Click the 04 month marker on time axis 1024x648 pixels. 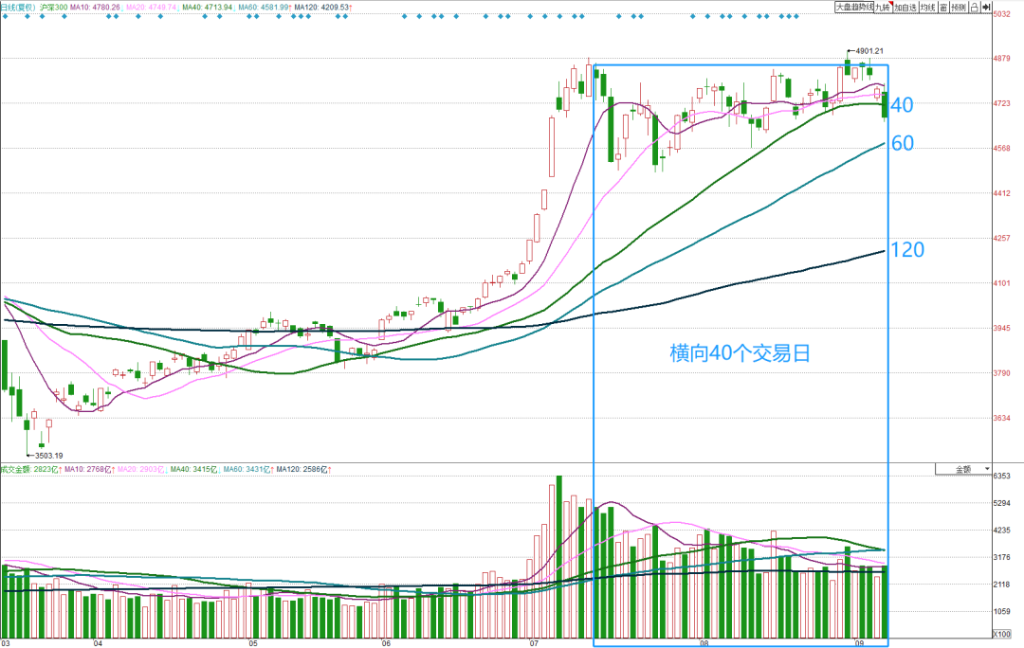click(x=98, y=643)
